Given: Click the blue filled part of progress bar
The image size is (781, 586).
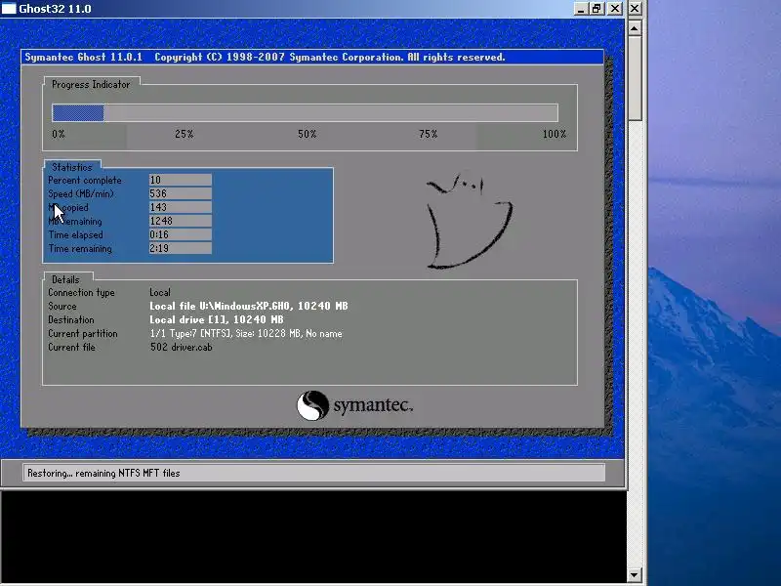Looking at the screenshot, I should tap(78, 113).
